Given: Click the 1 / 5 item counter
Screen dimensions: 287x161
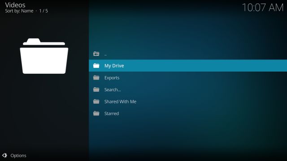Looking at the screenshot, I should coord(43,11).
